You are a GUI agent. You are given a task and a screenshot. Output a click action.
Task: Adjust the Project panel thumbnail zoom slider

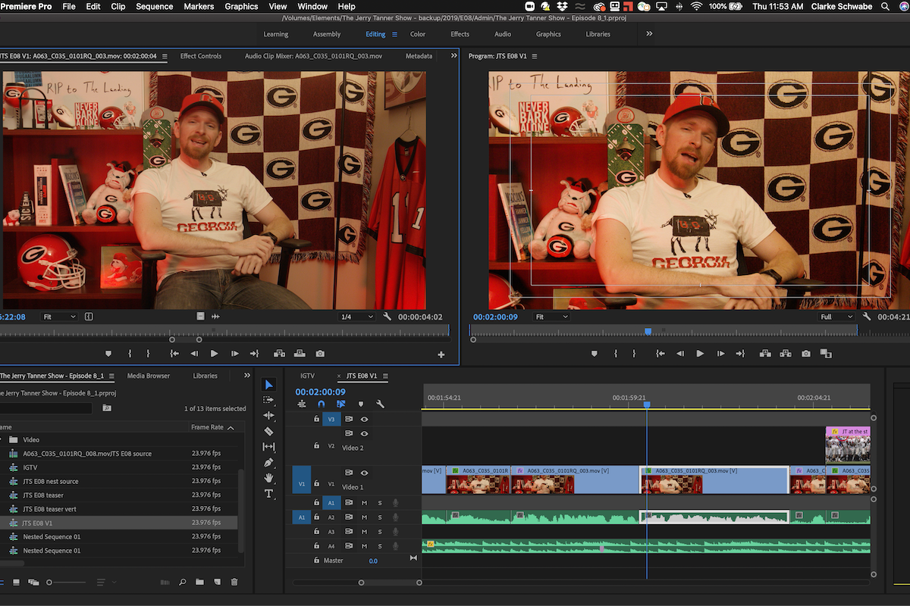pyautogui.click(x=50, y=582)
